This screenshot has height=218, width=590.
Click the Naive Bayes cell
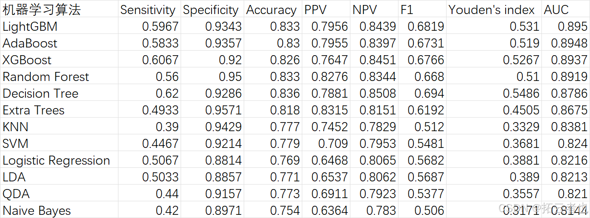click(x=59, y=210)
